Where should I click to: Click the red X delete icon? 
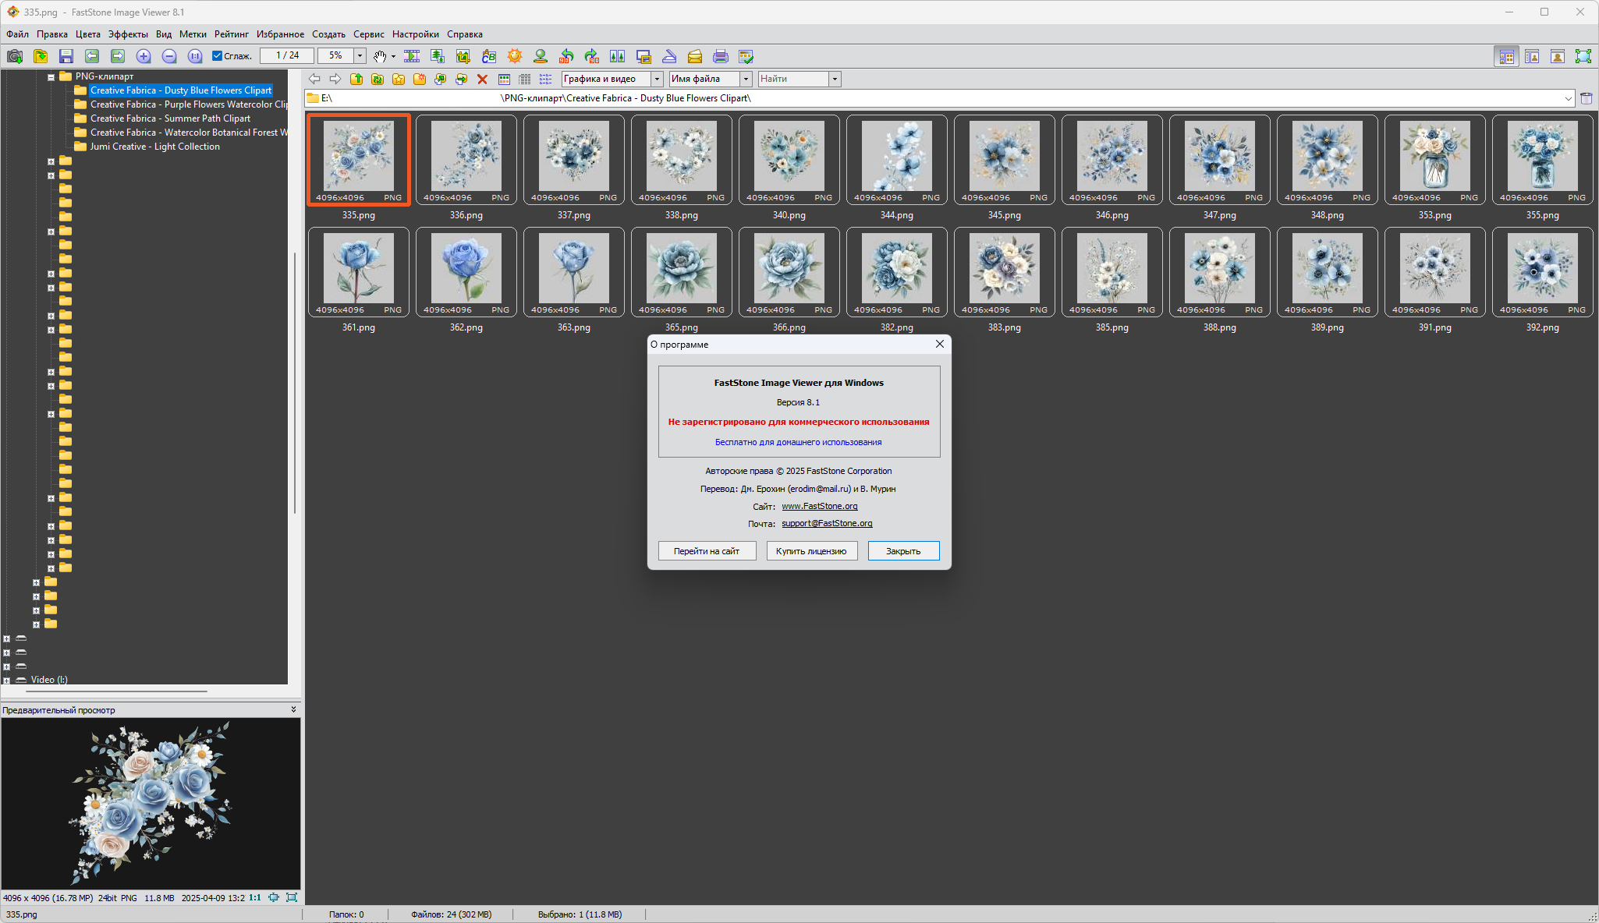tap(482, 79)
